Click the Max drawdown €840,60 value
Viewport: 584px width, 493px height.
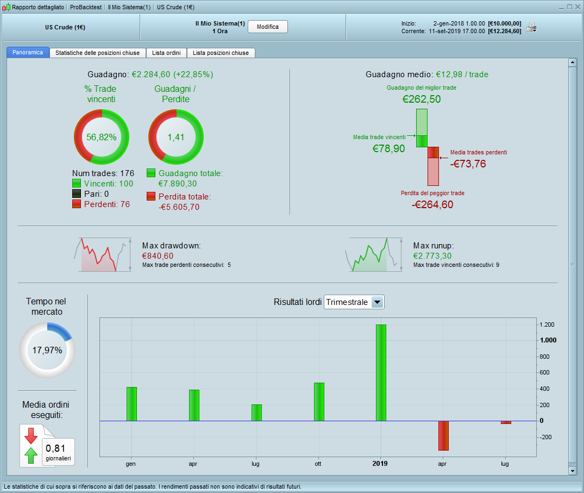click(x=158, y=255)
